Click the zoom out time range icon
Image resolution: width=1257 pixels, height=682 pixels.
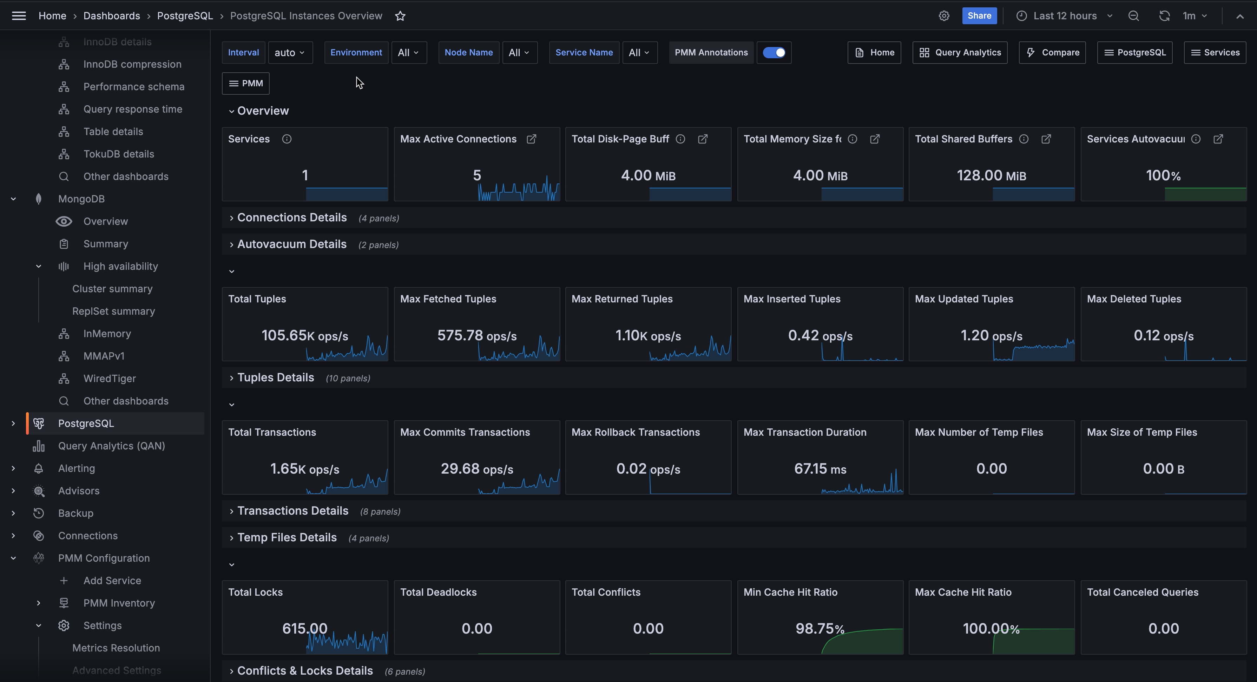(x=1133, y=15)
